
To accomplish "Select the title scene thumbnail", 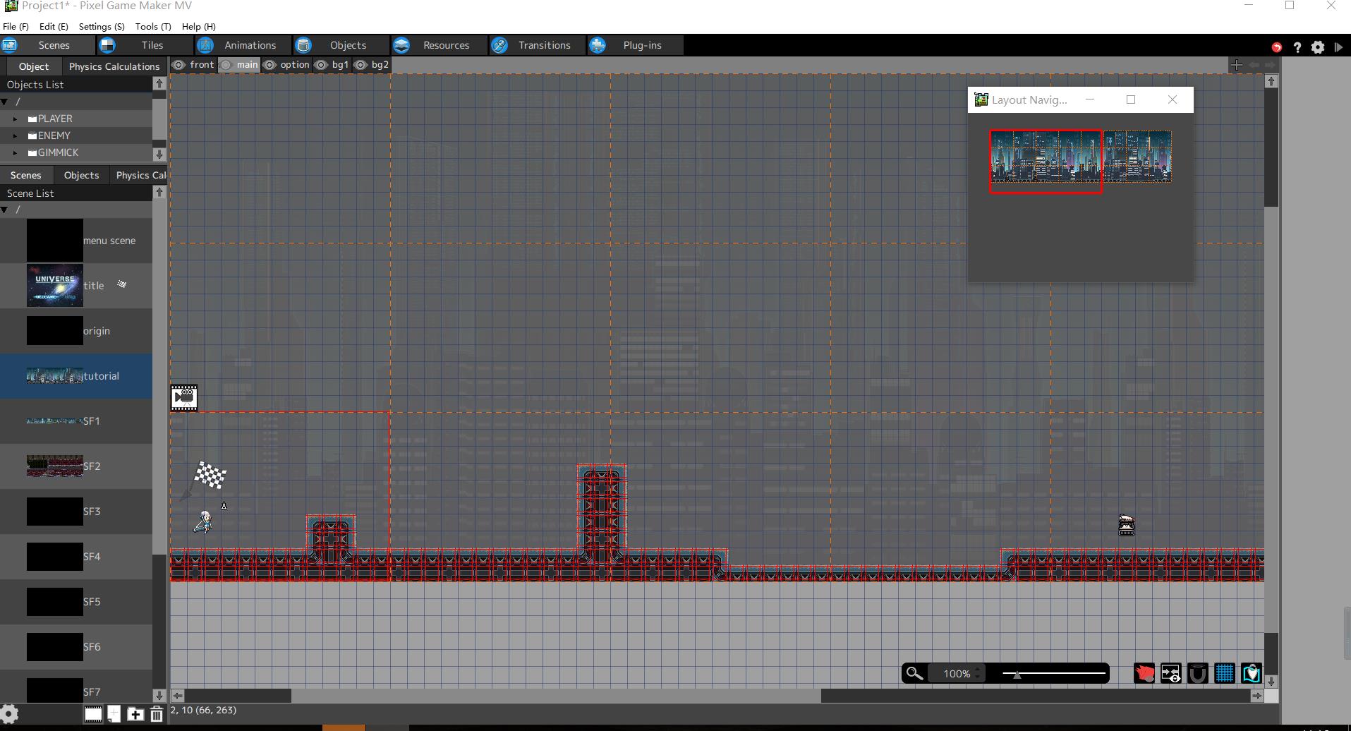I will (x=55, y=286).
